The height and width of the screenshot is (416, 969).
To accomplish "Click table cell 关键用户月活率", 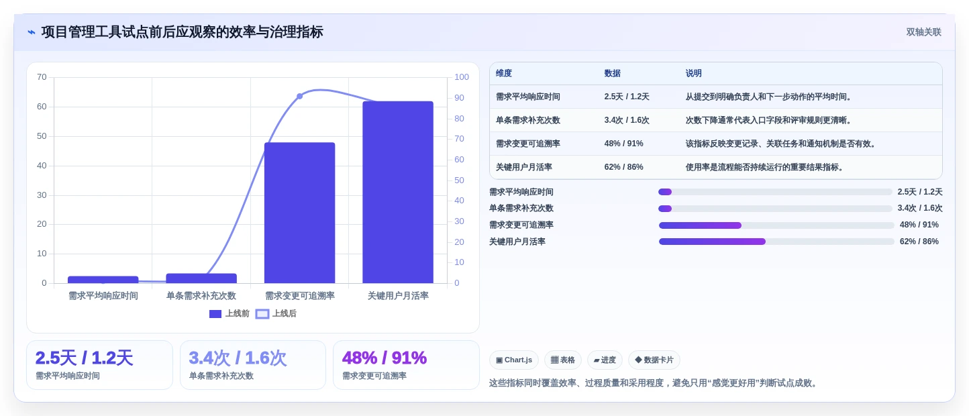I will pyautogui.click(x=524, y=167).
